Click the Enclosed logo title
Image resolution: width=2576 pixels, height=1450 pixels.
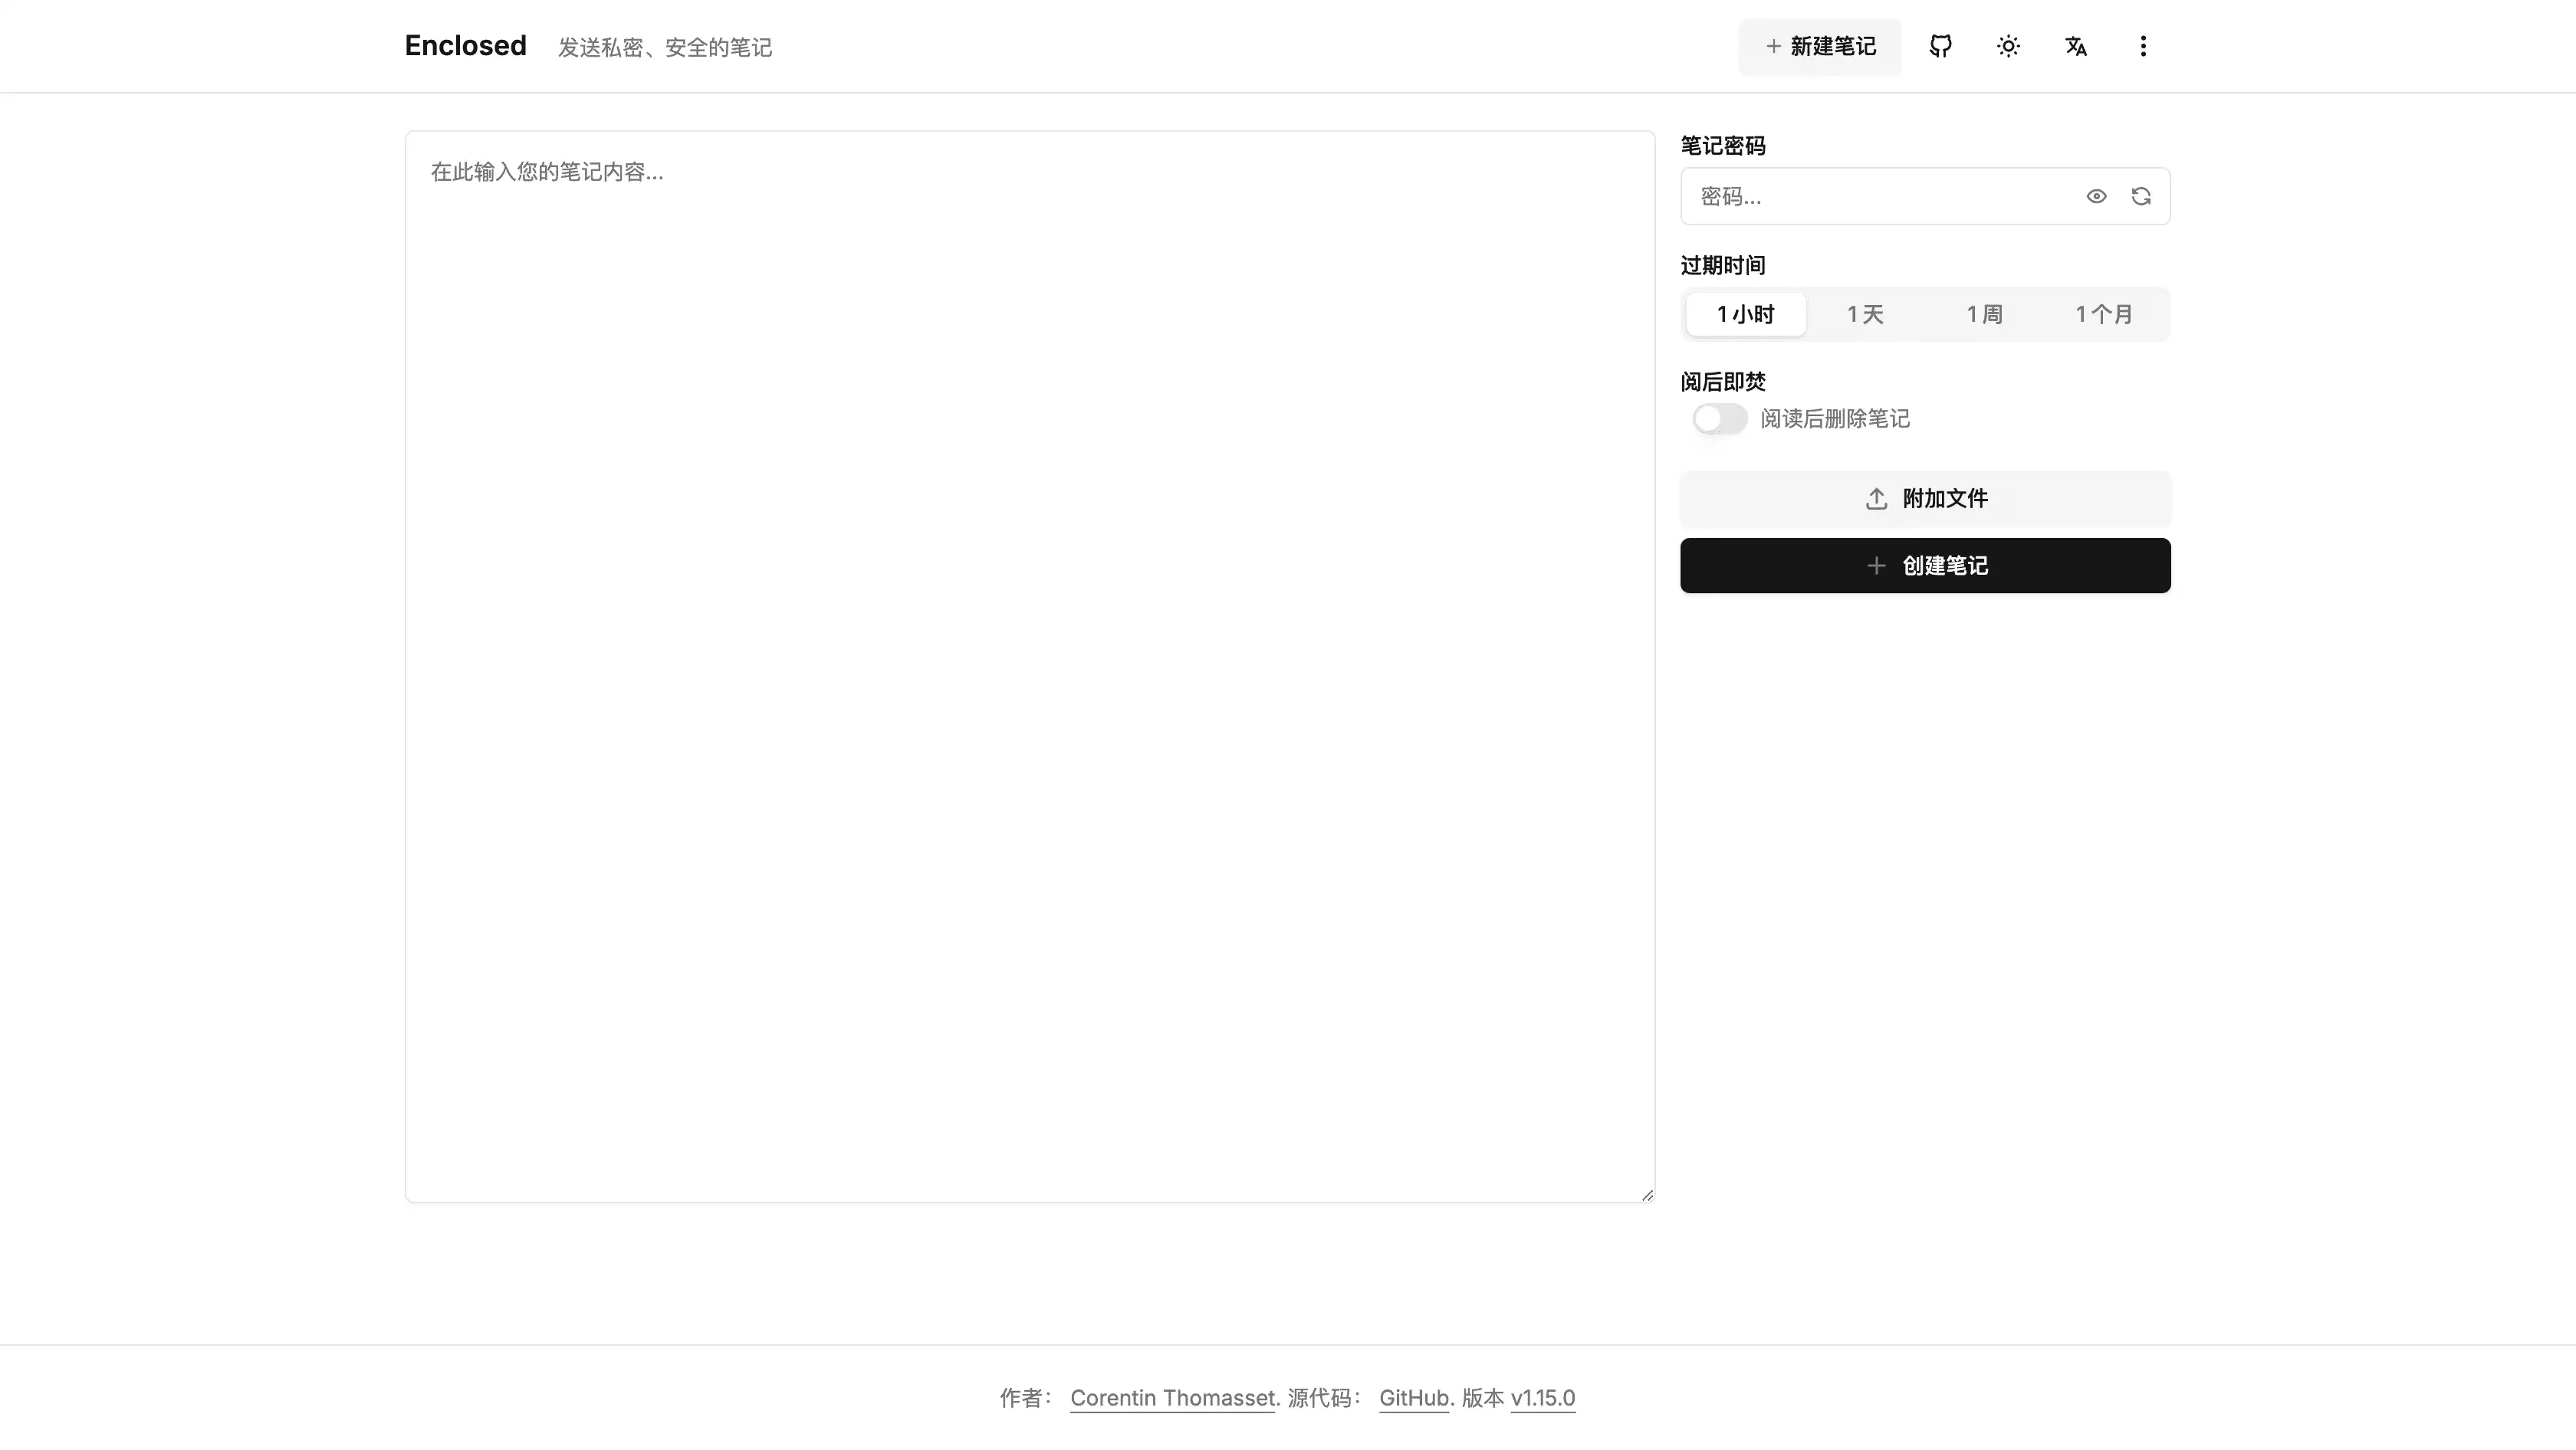click(x=465, y=46)
